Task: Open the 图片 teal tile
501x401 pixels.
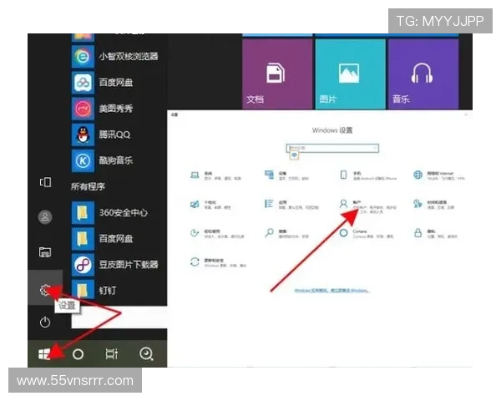Action: (x=351, y=74)
